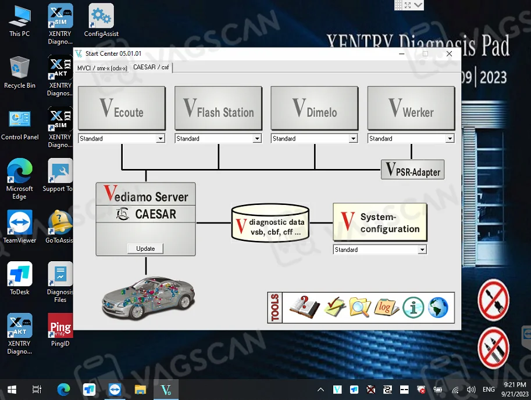Expand the System-configuration Standard dropdown
This screenshot has width=531, height=400.
pyautogui.click(x=422, y=250)
